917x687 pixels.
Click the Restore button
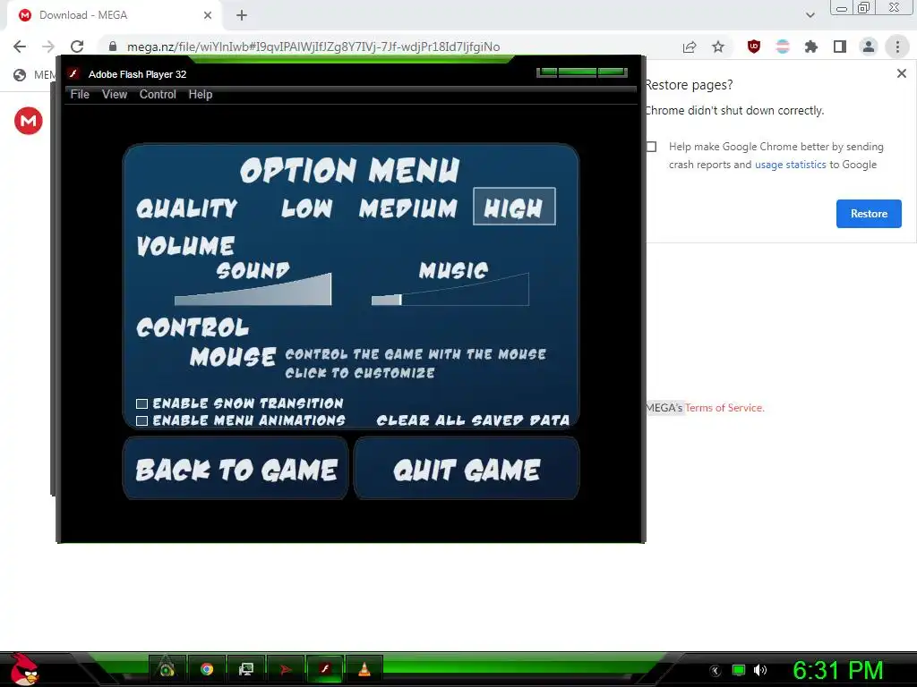869,214
